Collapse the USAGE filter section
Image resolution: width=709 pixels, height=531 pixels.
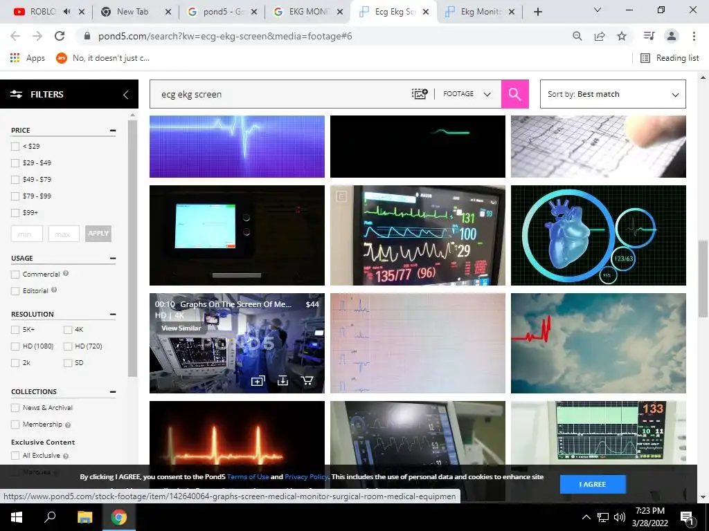tap(113, 259)
